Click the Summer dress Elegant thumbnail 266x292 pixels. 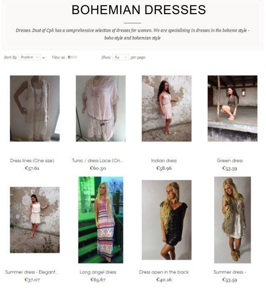(x=35, y=220)
